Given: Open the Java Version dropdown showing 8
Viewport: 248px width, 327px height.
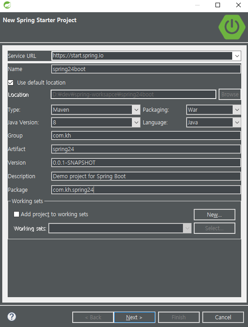Looking at the screenshot, I should 96,123.
